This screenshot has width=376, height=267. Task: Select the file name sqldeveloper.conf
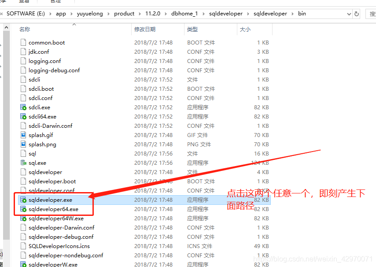[x=52, y=191]
